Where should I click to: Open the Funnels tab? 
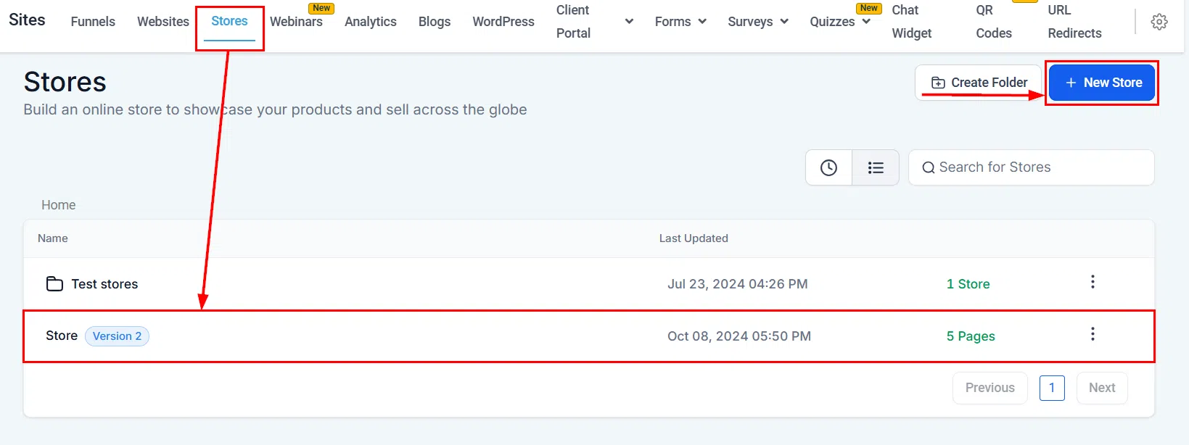(x=93, y=22)
